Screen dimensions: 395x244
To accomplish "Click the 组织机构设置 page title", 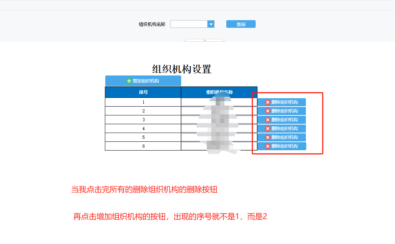I will pos(182,69).
